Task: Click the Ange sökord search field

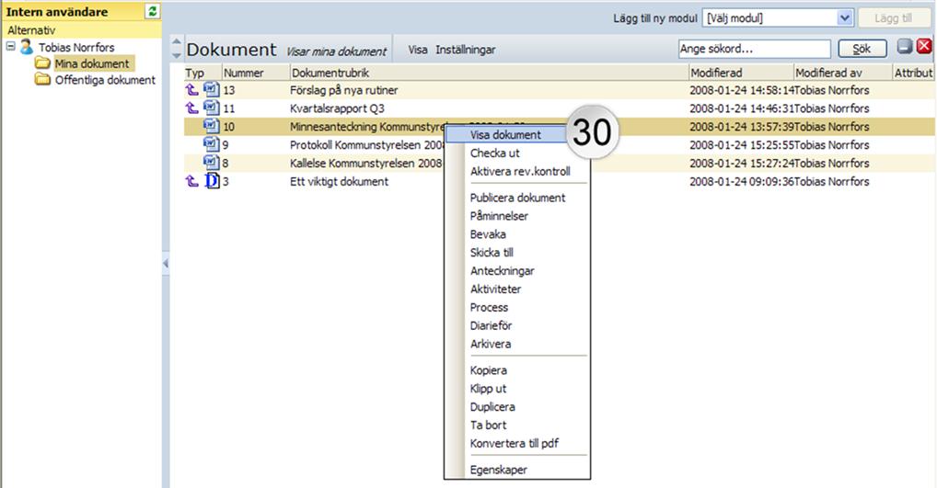Action: click(x=754, y=49)
